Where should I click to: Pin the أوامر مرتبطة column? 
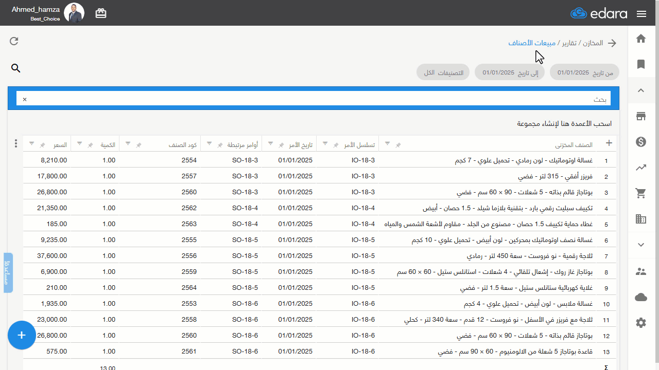point(220,145)
